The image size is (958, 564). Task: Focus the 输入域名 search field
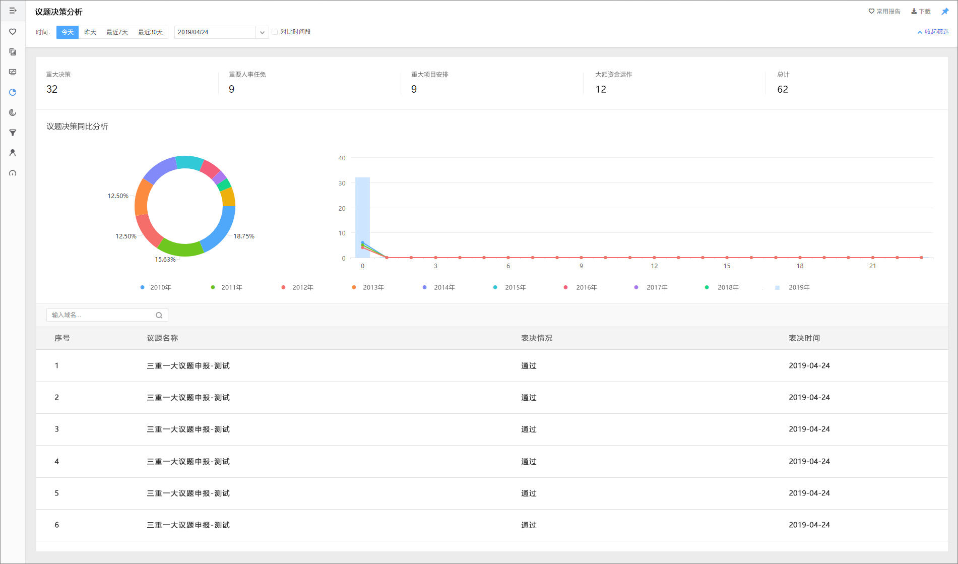[x=107, y=315]
